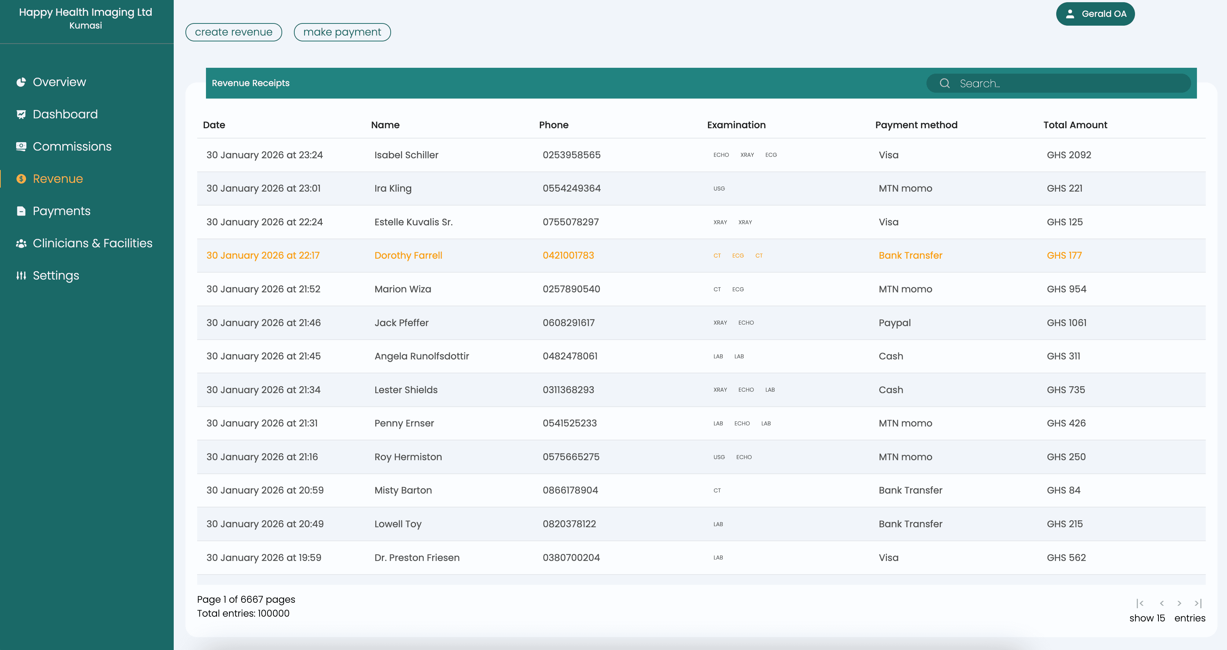This screenshot has width=1227, height=650.
Task: Click the create revenue button
Action: (x=233, y=32)
